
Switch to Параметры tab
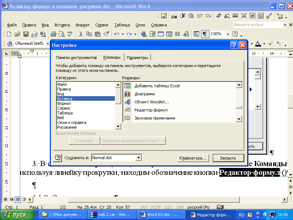pos(137,58)
